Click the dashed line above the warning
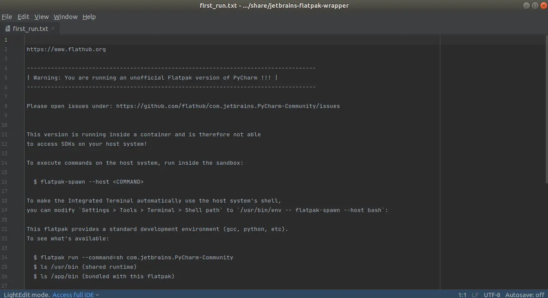548x298 pixels. pyautogui.click(x=171, y=68)
